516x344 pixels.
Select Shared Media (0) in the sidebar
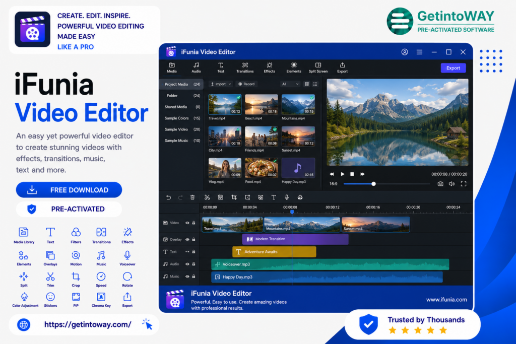182,107
